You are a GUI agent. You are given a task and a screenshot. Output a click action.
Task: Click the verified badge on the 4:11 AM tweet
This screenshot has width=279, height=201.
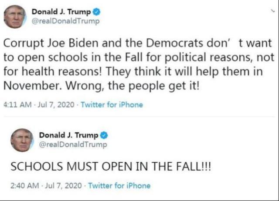[x=97, y=12]
